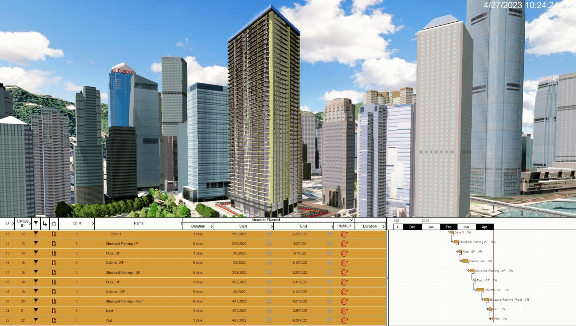Click the document icon in the Zone 3 row
This screenshot has height=326, width=576.
click(54, 234)
